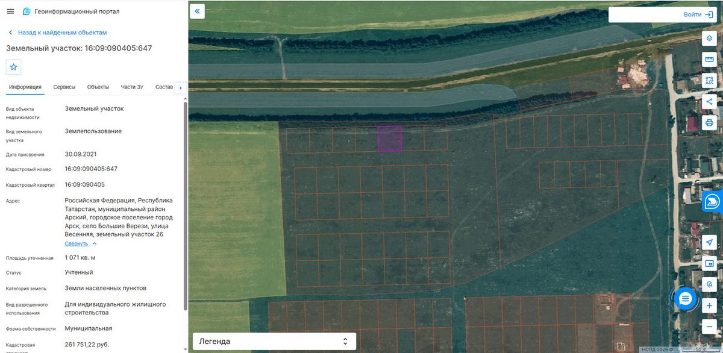
Task: Switch to the Части ЗУ tab
Action: coord(132,87)
